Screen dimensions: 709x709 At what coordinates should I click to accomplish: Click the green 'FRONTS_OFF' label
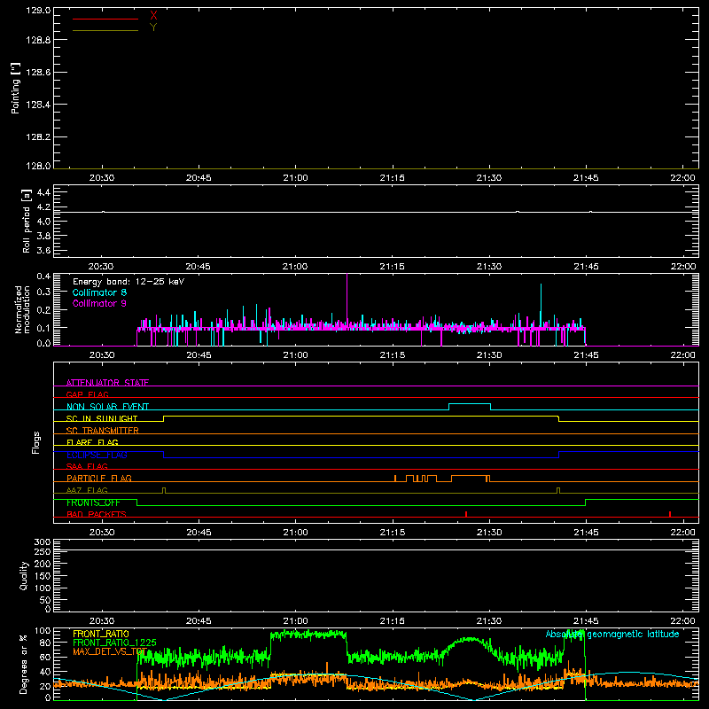point(93,503)
